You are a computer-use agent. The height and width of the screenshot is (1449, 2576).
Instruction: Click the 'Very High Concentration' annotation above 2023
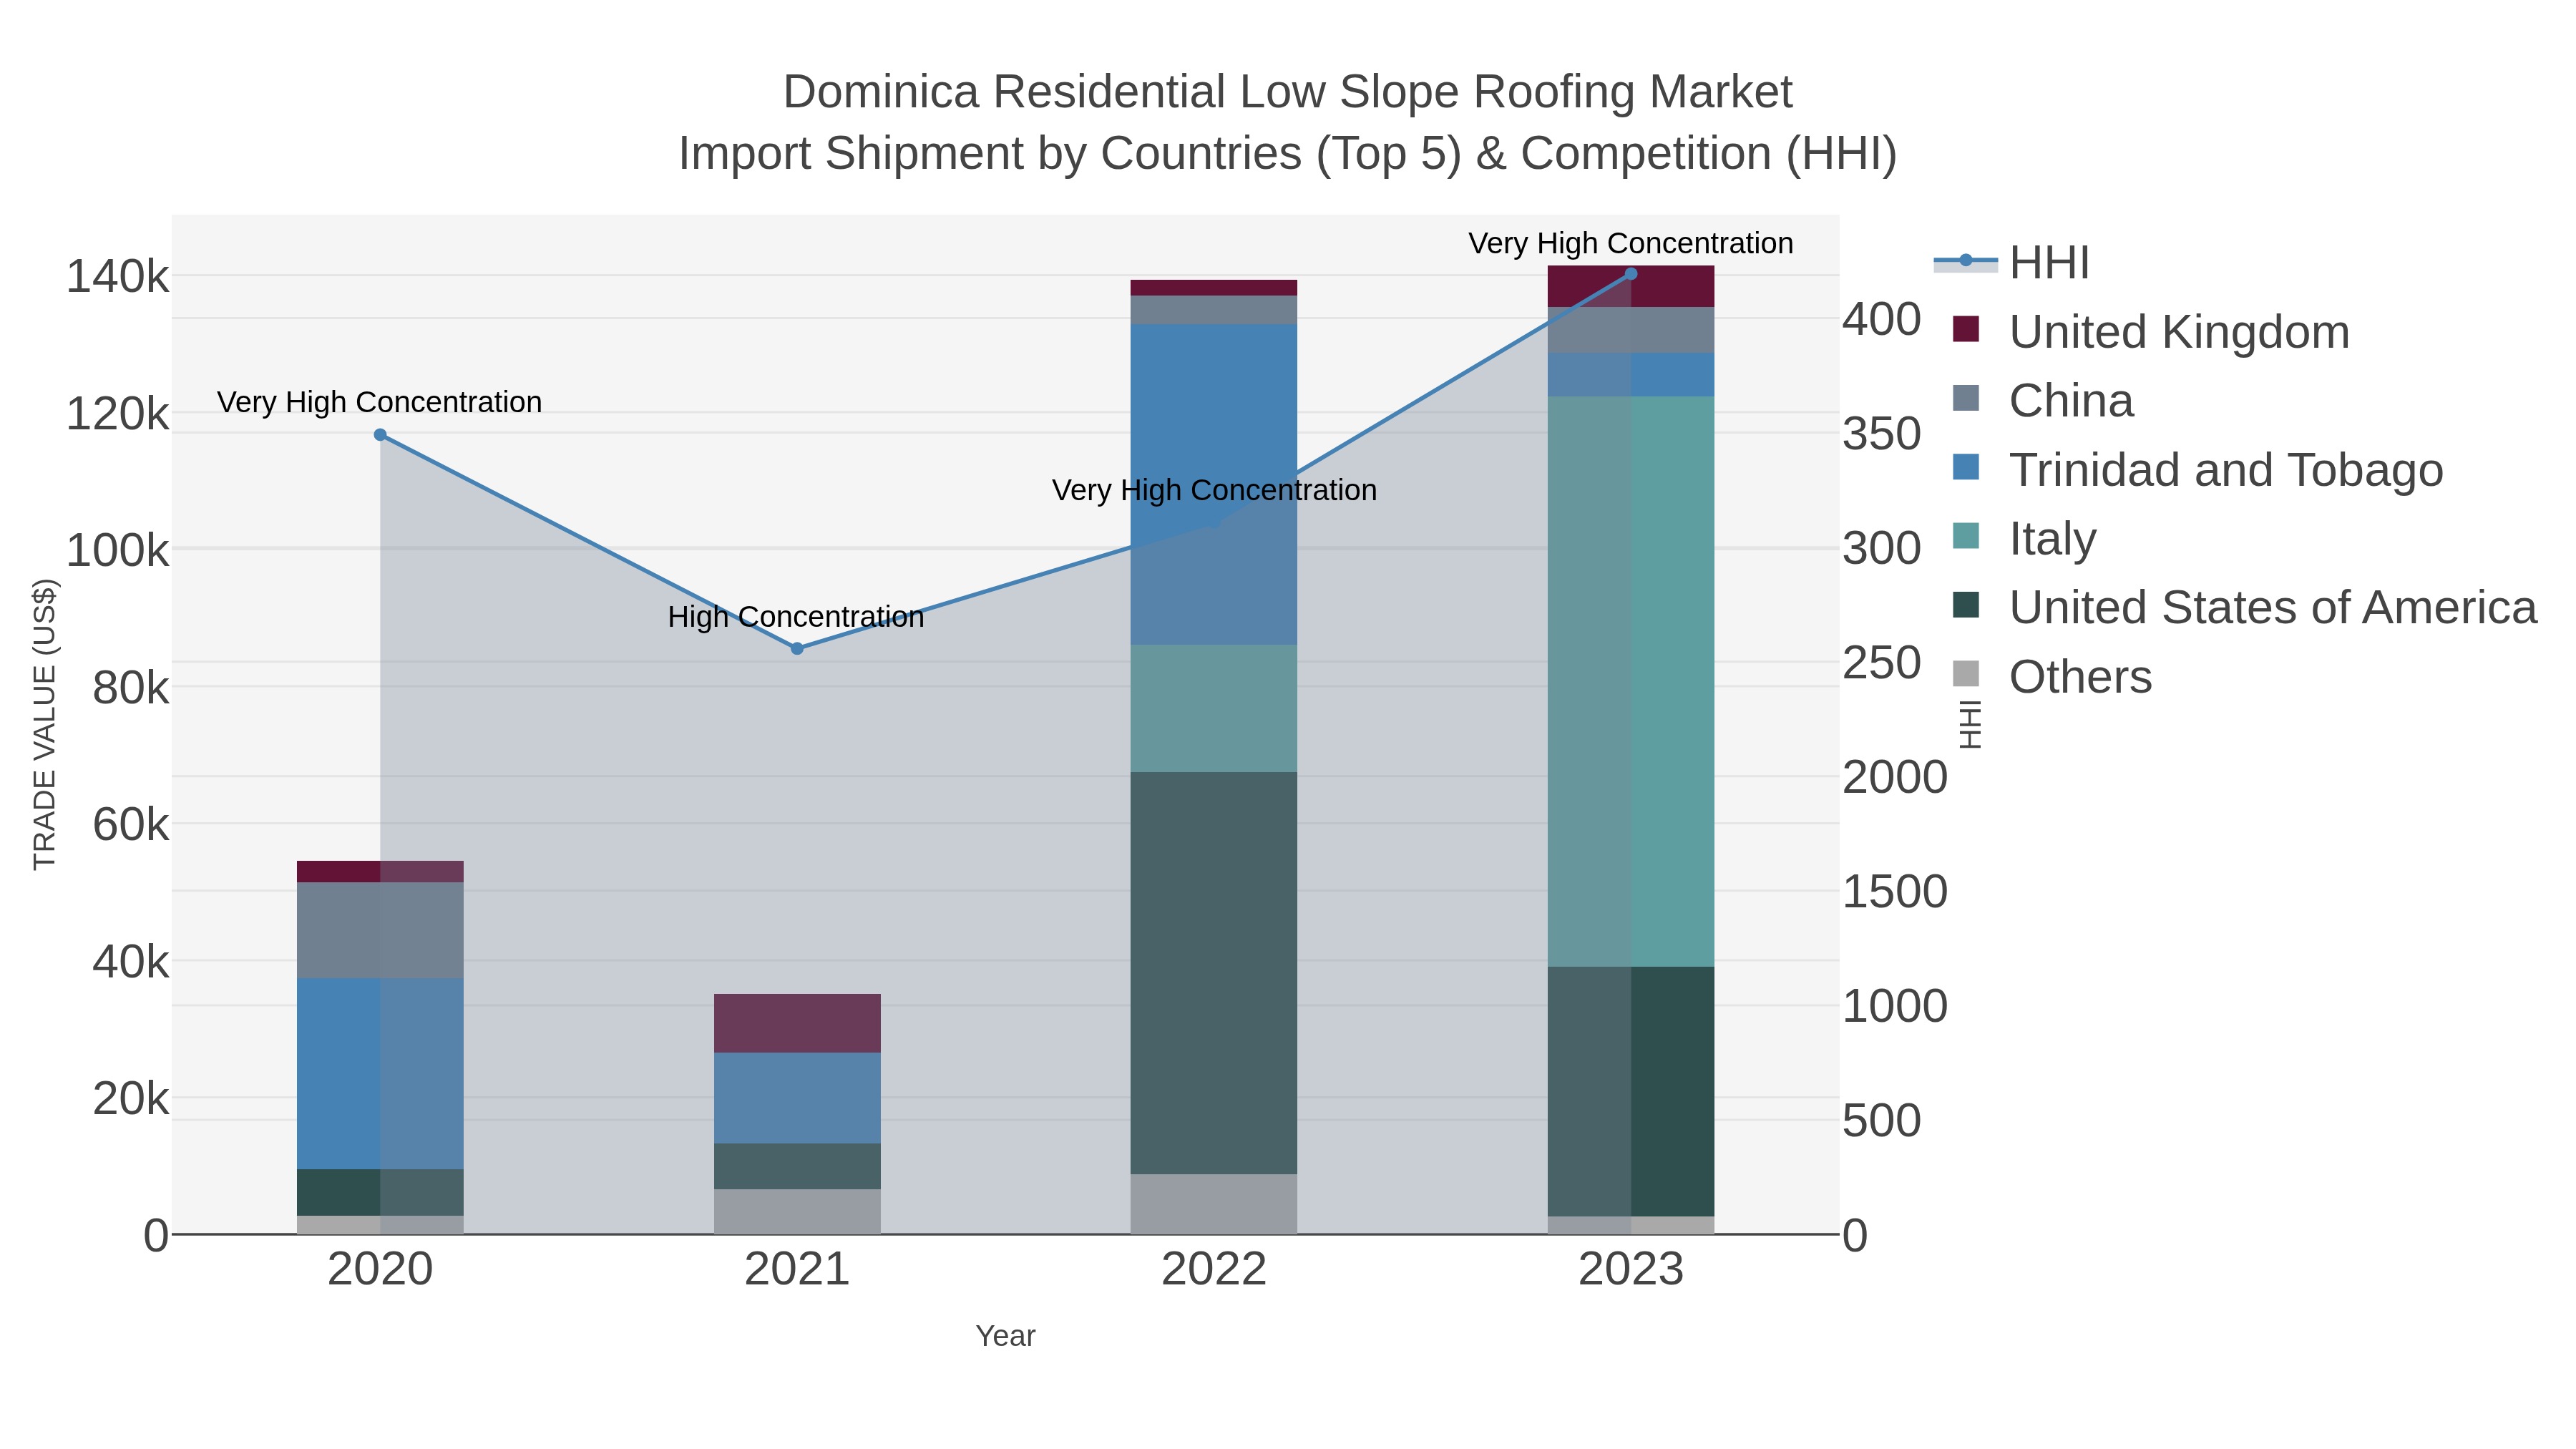click(1631, 243)
